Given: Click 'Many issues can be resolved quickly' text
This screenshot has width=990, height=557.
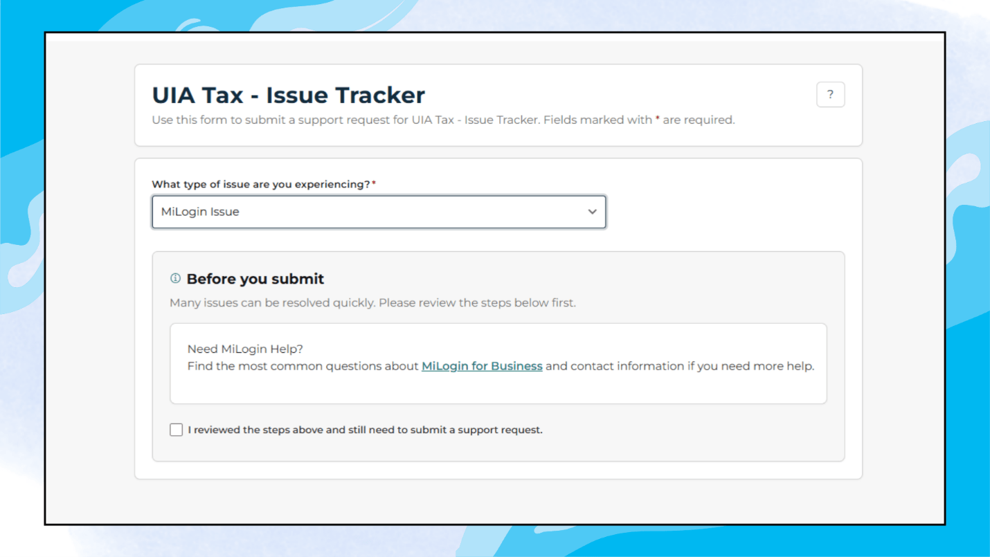Looking at the screenshot, I should coord(372,303).
